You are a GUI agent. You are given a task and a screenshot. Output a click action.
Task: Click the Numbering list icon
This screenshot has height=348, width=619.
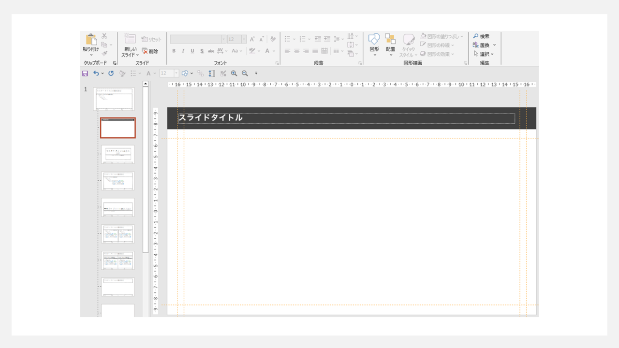[302, 39]
